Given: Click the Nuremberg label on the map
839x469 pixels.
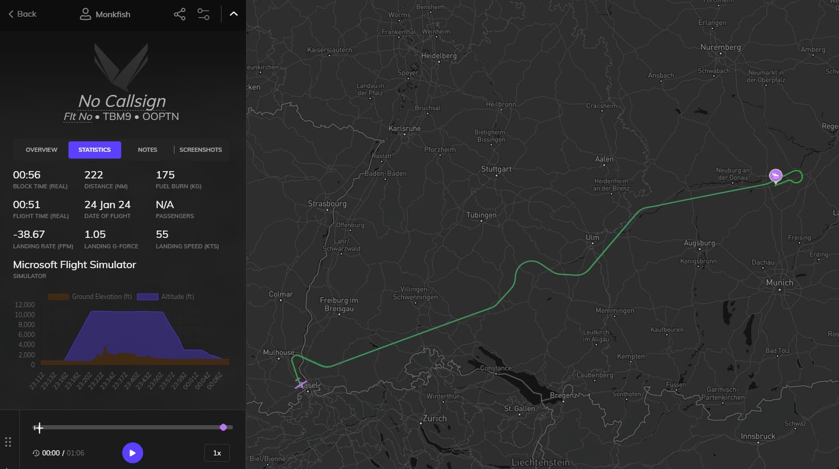Looking at the screenshot, I should tap(720, 47).
